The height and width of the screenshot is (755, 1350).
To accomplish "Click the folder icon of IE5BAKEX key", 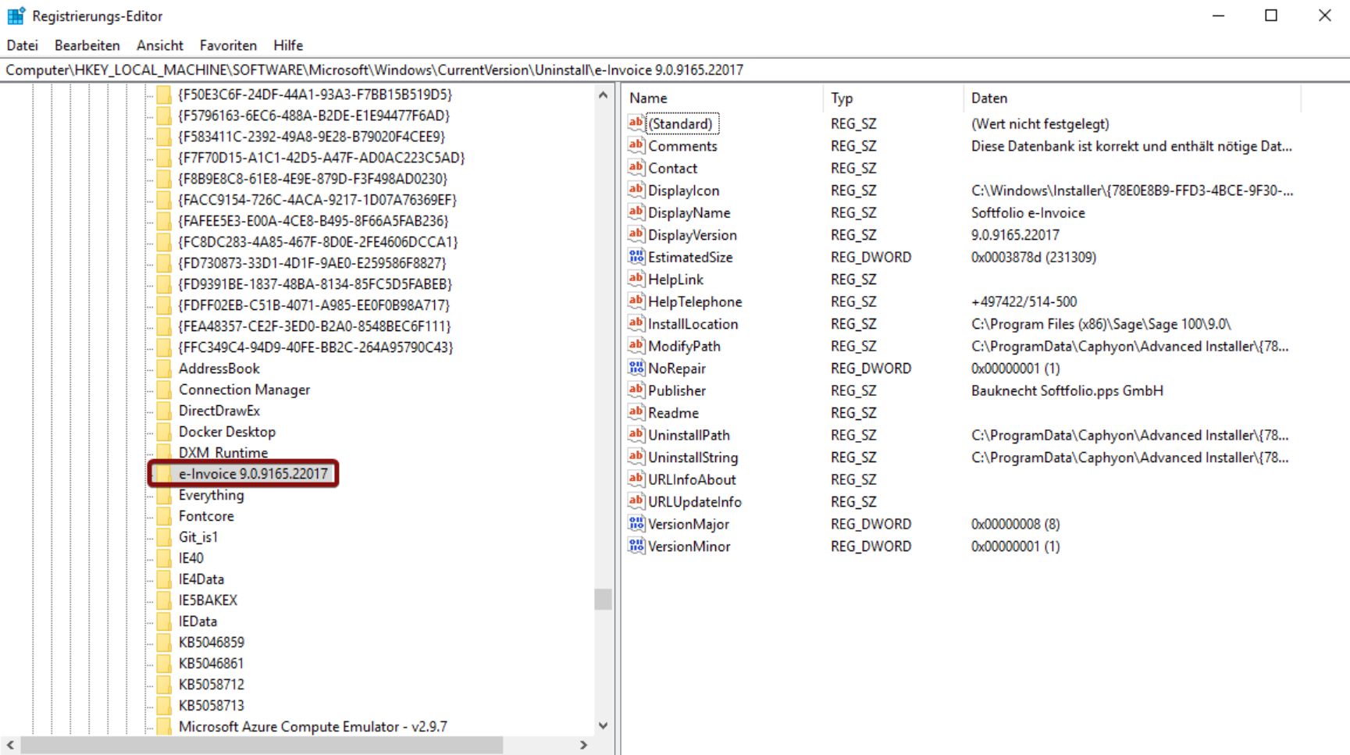I will [x=164, y=600].
